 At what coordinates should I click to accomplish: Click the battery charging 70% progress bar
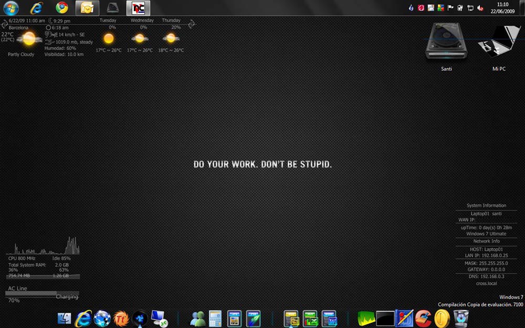43,294
